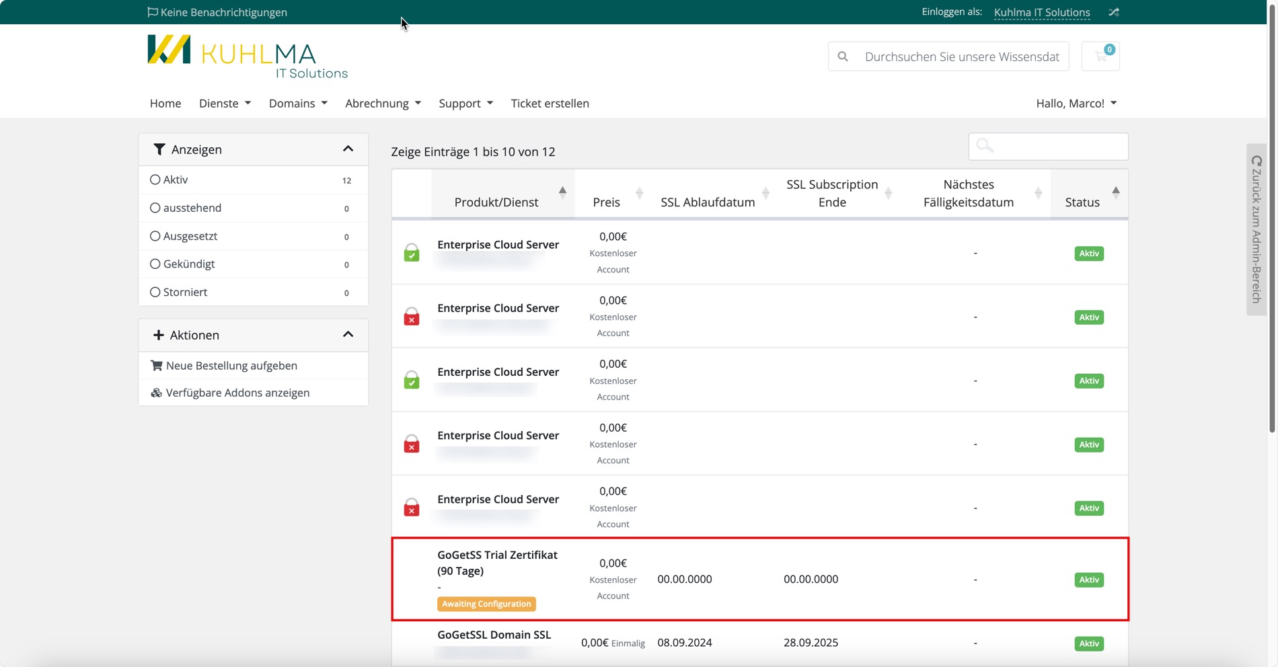Go to the Home menu item
This screenshot has width=1278, height=667.
coord(165,103)
